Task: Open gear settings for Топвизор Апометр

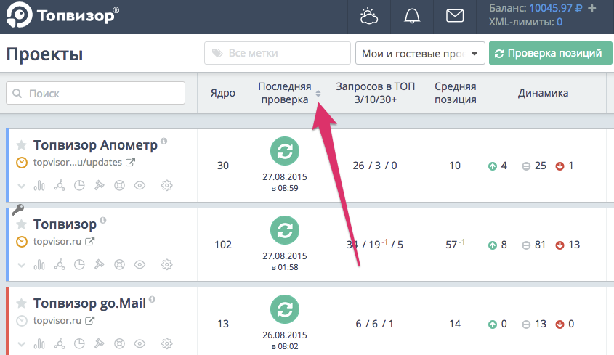Action: tap(166, 185)
